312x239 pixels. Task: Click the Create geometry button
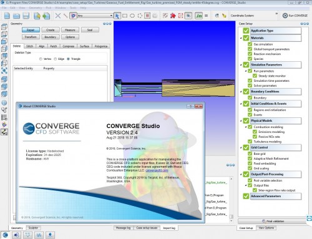51,30
